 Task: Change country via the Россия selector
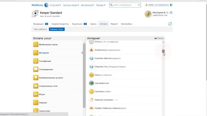click(x=159, y=38)
